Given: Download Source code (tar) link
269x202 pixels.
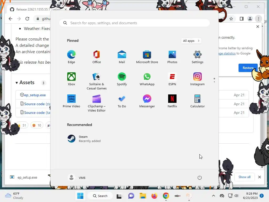Looking at the screenshot, I should (37, 113).
